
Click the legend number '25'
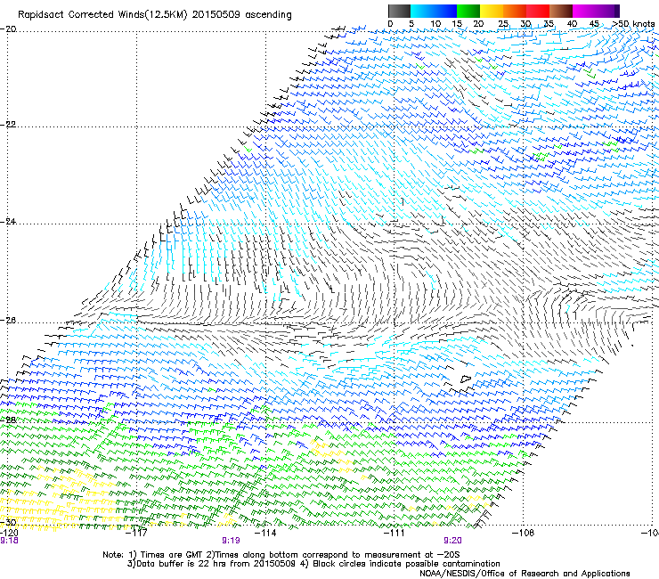tap(503, 24)
